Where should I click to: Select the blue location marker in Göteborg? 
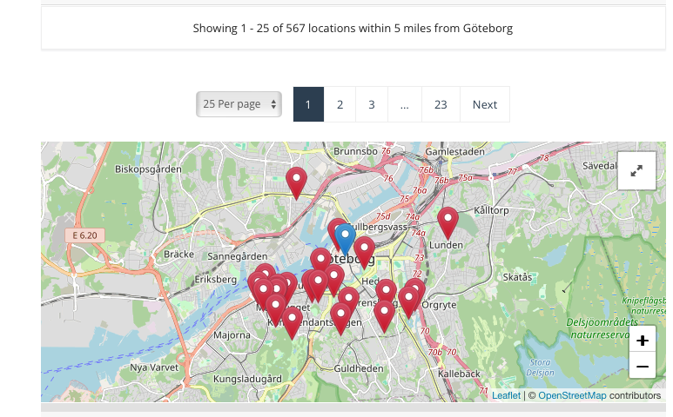346,237
